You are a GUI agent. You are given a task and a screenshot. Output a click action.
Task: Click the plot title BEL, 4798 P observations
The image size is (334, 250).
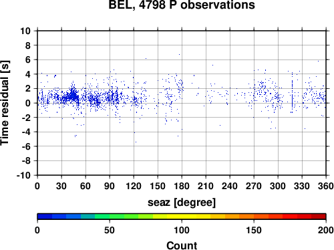pos(182,5)
